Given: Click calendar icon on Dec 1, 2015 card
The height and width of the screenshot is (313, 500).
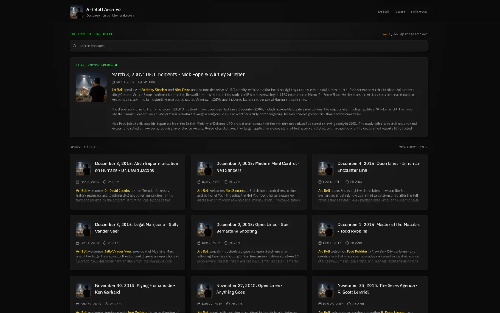Looking at the screenshot, I should click(x=320, y=243).
